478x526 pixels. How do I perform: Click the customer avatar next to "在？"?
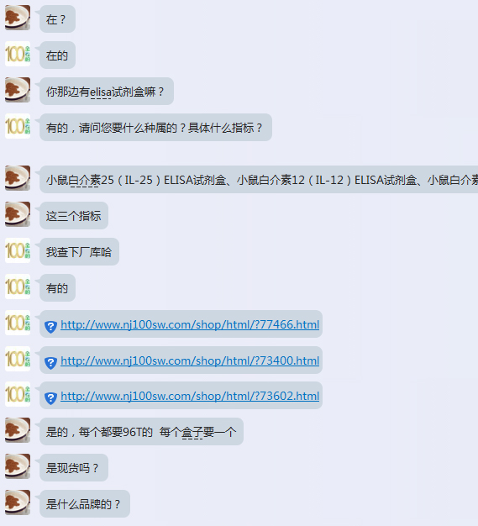pos(18,18)
